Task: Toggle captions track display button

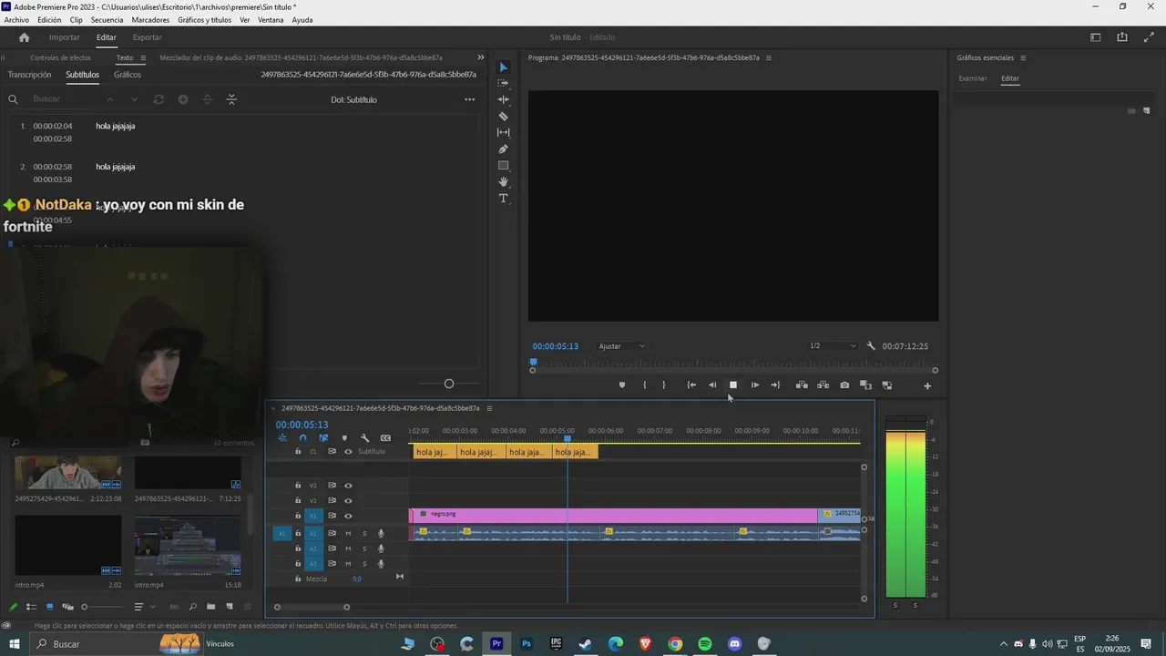Action: point(385,438)
